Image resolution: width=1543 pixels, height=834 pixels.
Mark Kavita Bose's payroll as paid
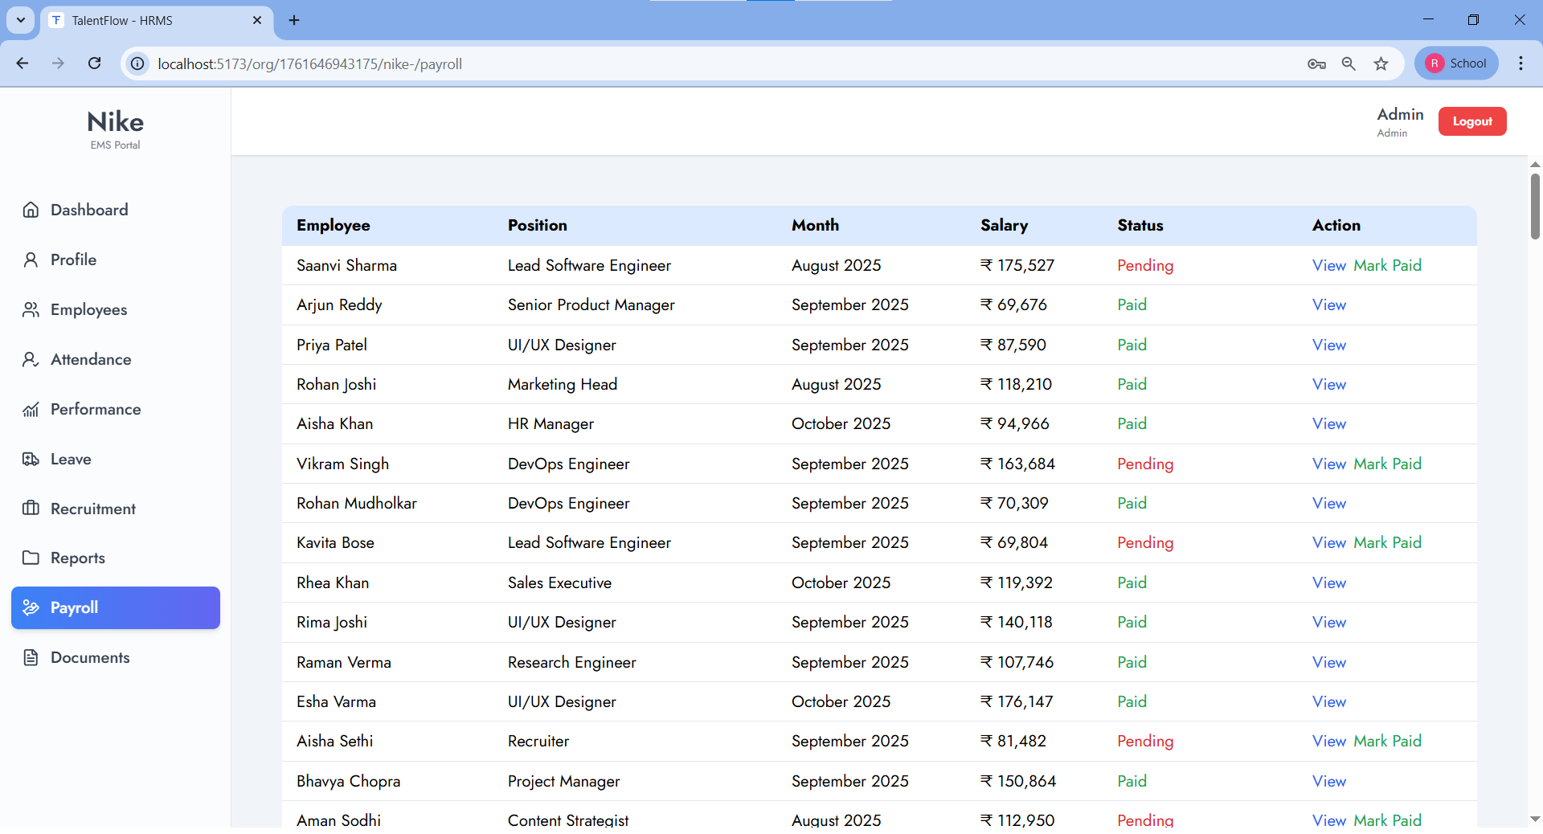pos(1388,542)
